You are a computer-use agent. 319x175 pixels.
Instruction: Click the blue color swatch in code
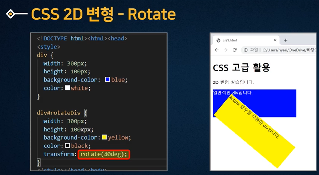point(107,79)
